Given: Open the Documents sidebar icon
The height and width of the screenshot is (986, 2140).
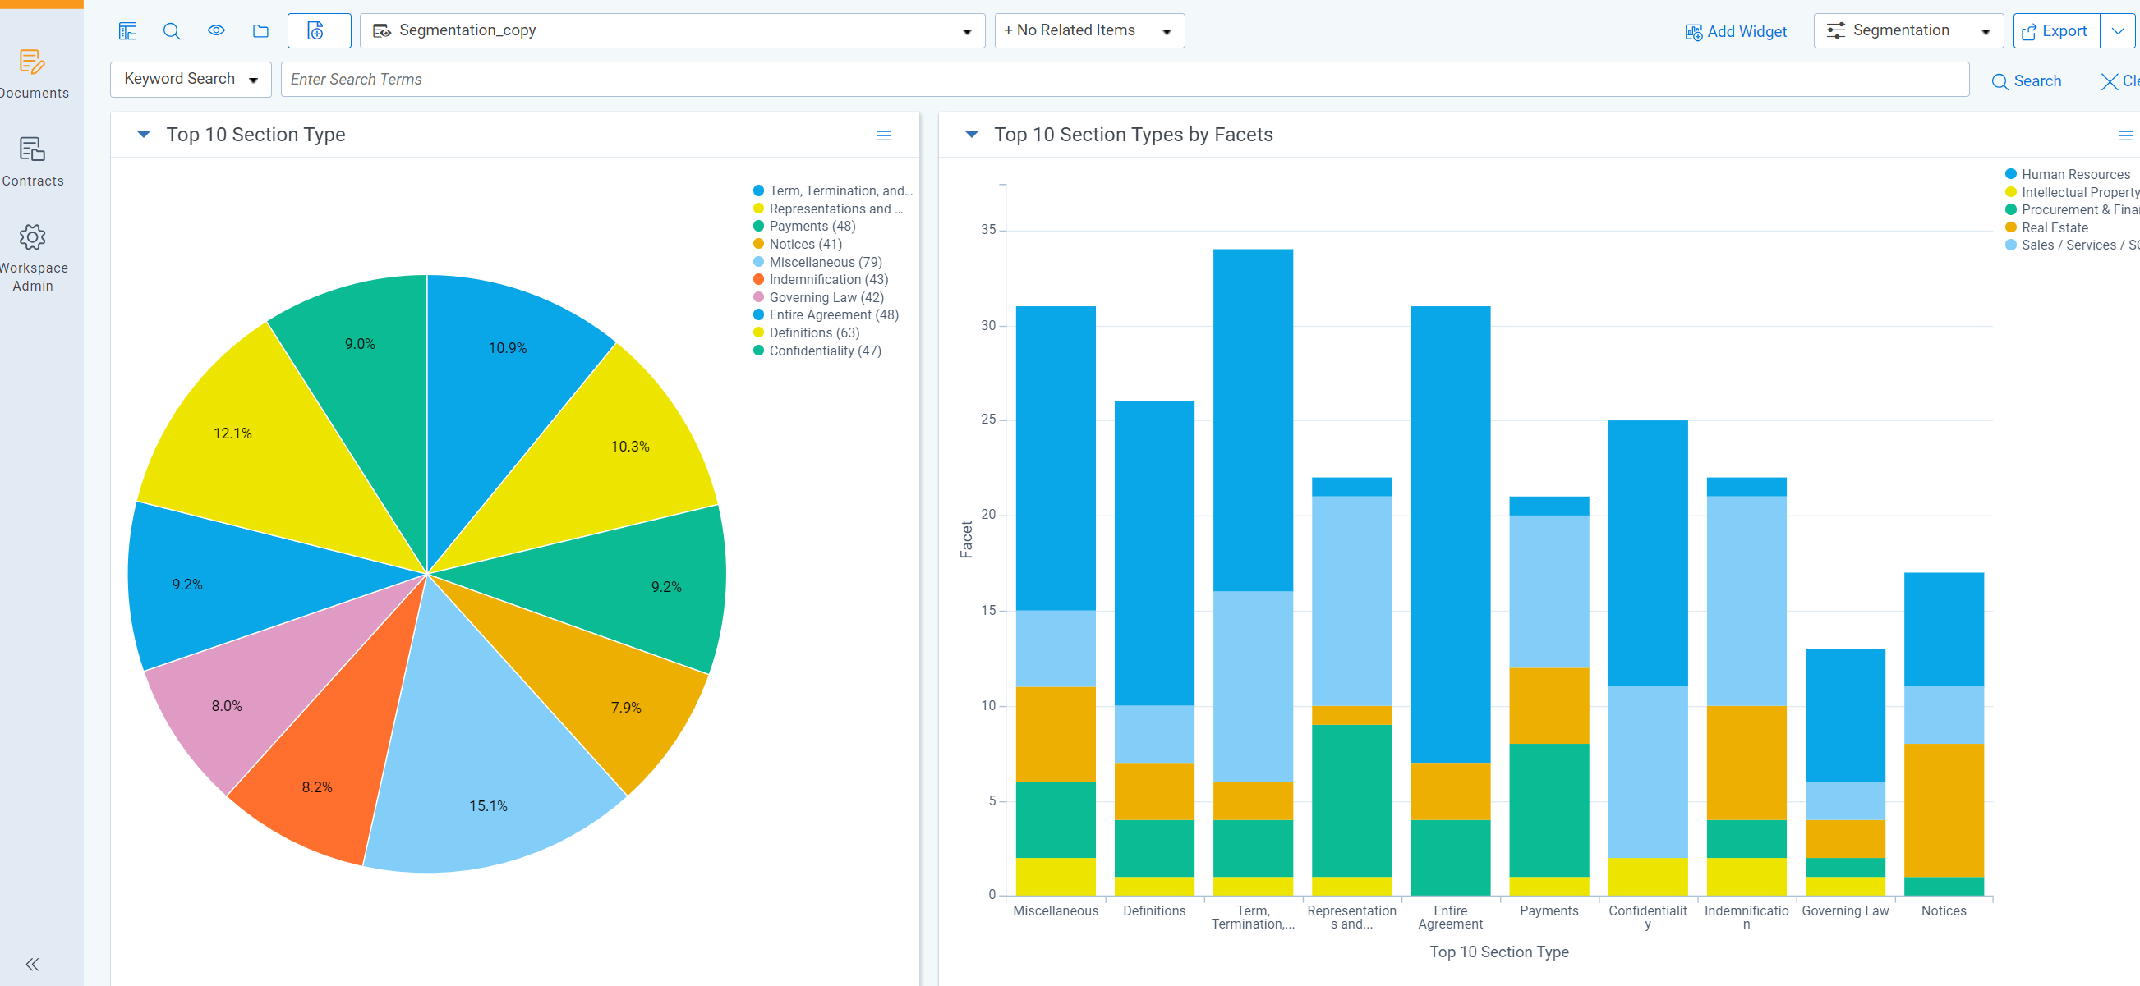Looking at the screenshot, I should pyautogui.click(x=32, y=63).
